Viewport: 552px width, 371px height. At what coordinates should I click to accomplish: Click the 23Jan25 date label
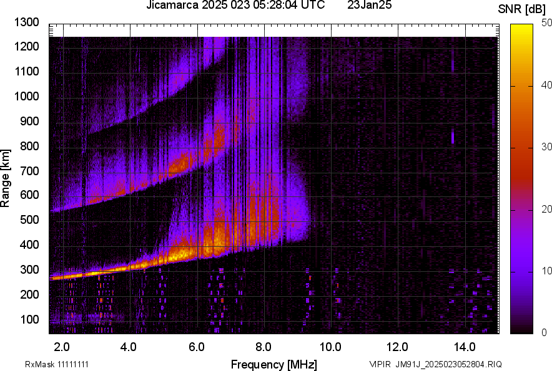coord(369,6)
